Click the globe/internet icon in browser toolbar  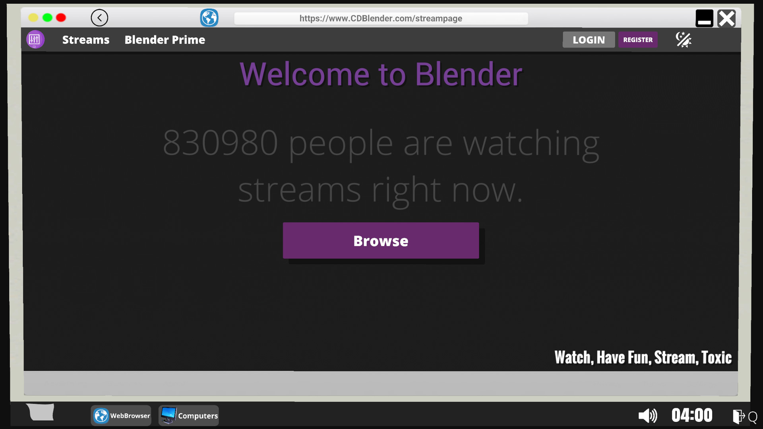[x=209, y=17]
